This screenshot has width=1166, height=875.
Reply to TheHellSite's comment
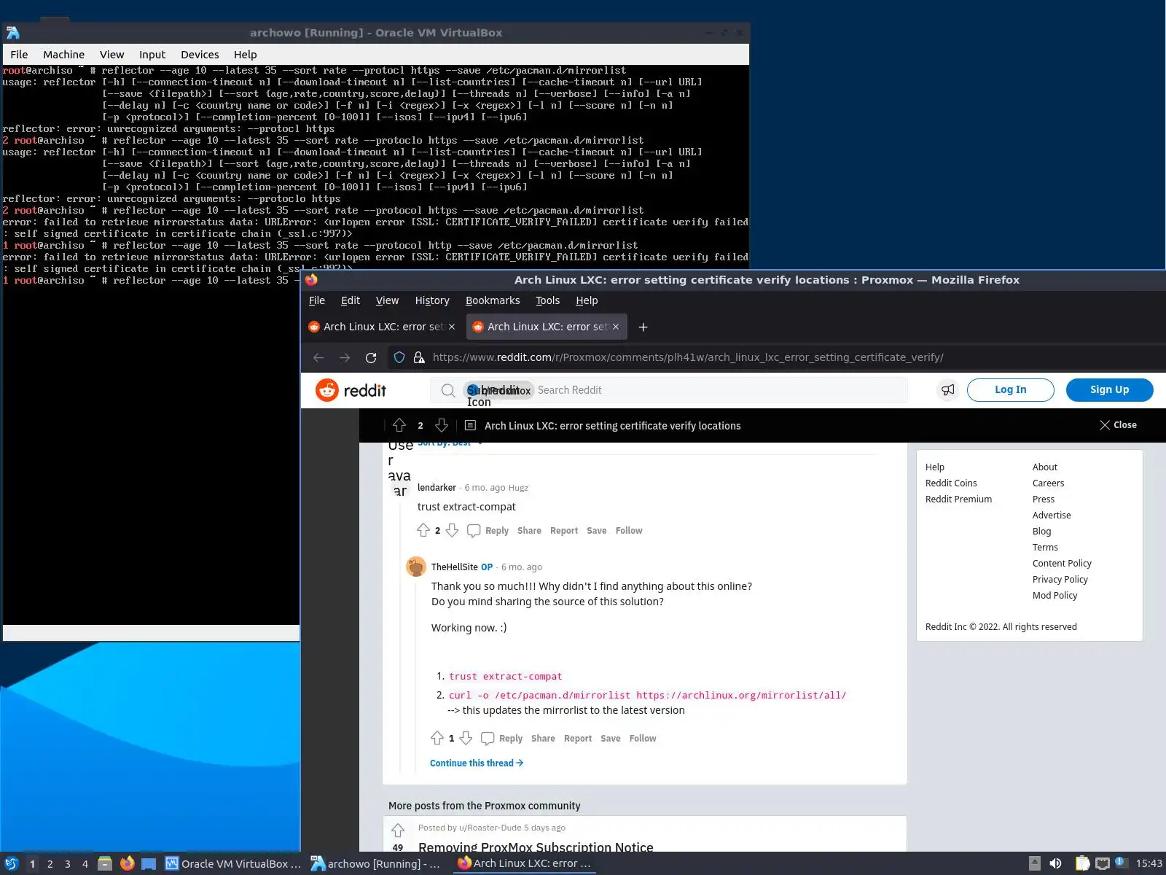[x=502, y=738]
